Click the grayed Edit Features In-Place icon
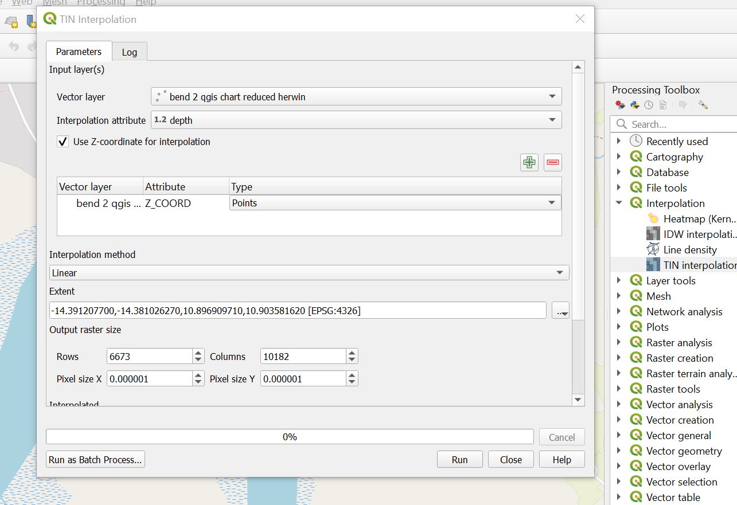This screenshot has height=505, width=737. coord(683,105)
